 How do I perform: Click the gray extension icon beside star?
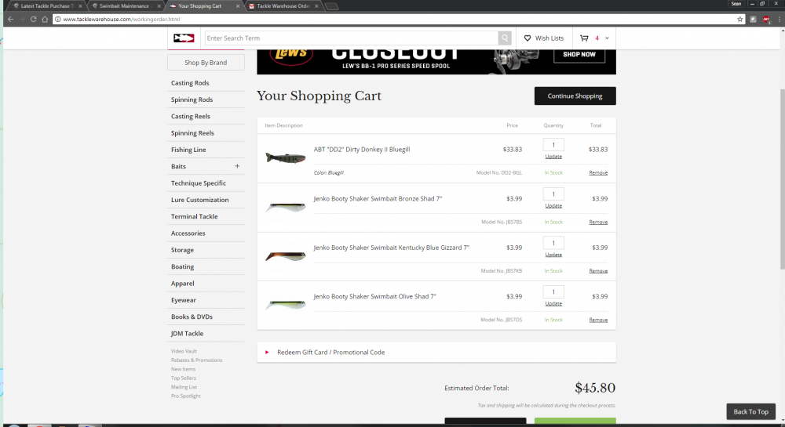coord(753,19)
